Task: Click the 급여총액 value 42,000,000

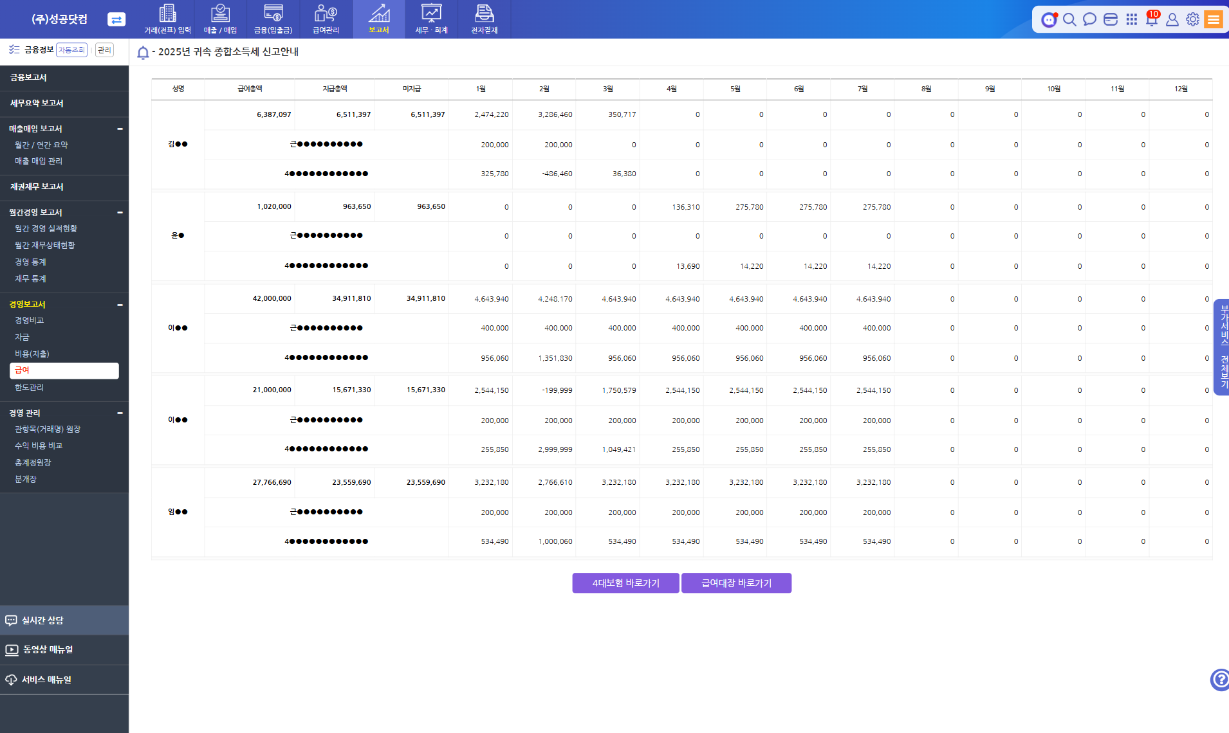Action: click(x=272, y=298)
